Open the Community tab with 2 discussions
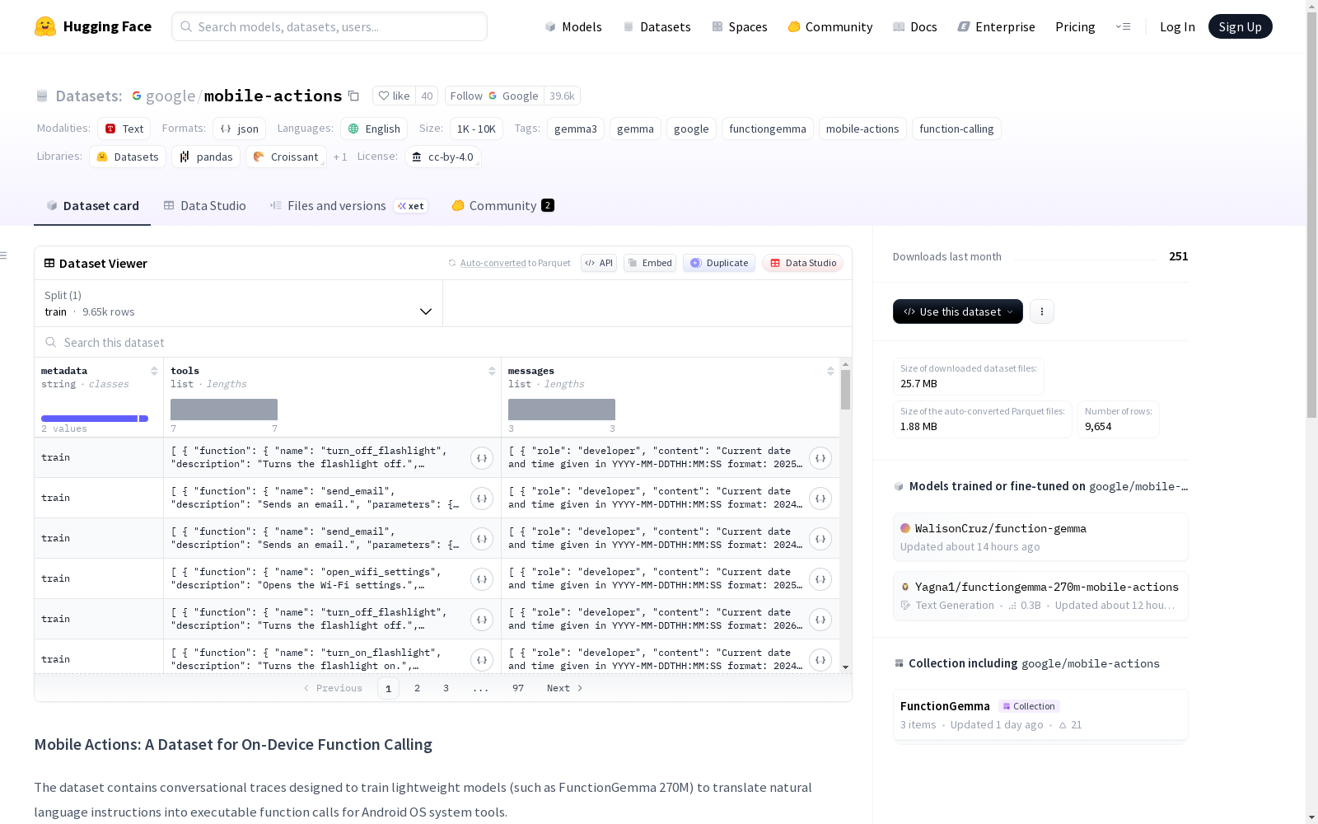Image resolution: width=1318 pixels, height=824 pixels. click(502, 206)
